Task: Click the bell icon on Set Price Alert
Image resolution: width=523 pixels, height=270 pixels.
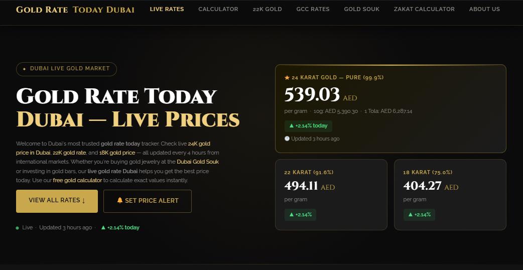Action: pos(120,200)
